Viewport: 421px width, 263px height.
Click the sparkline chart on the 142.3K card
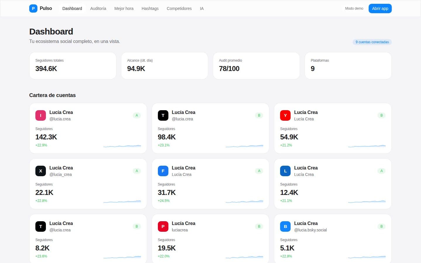(x=122, y=146)
